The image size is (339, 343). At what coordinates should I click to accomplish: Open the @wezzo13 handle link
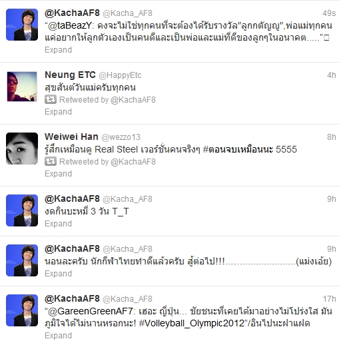pyautogui.click(x=121, y=137)
